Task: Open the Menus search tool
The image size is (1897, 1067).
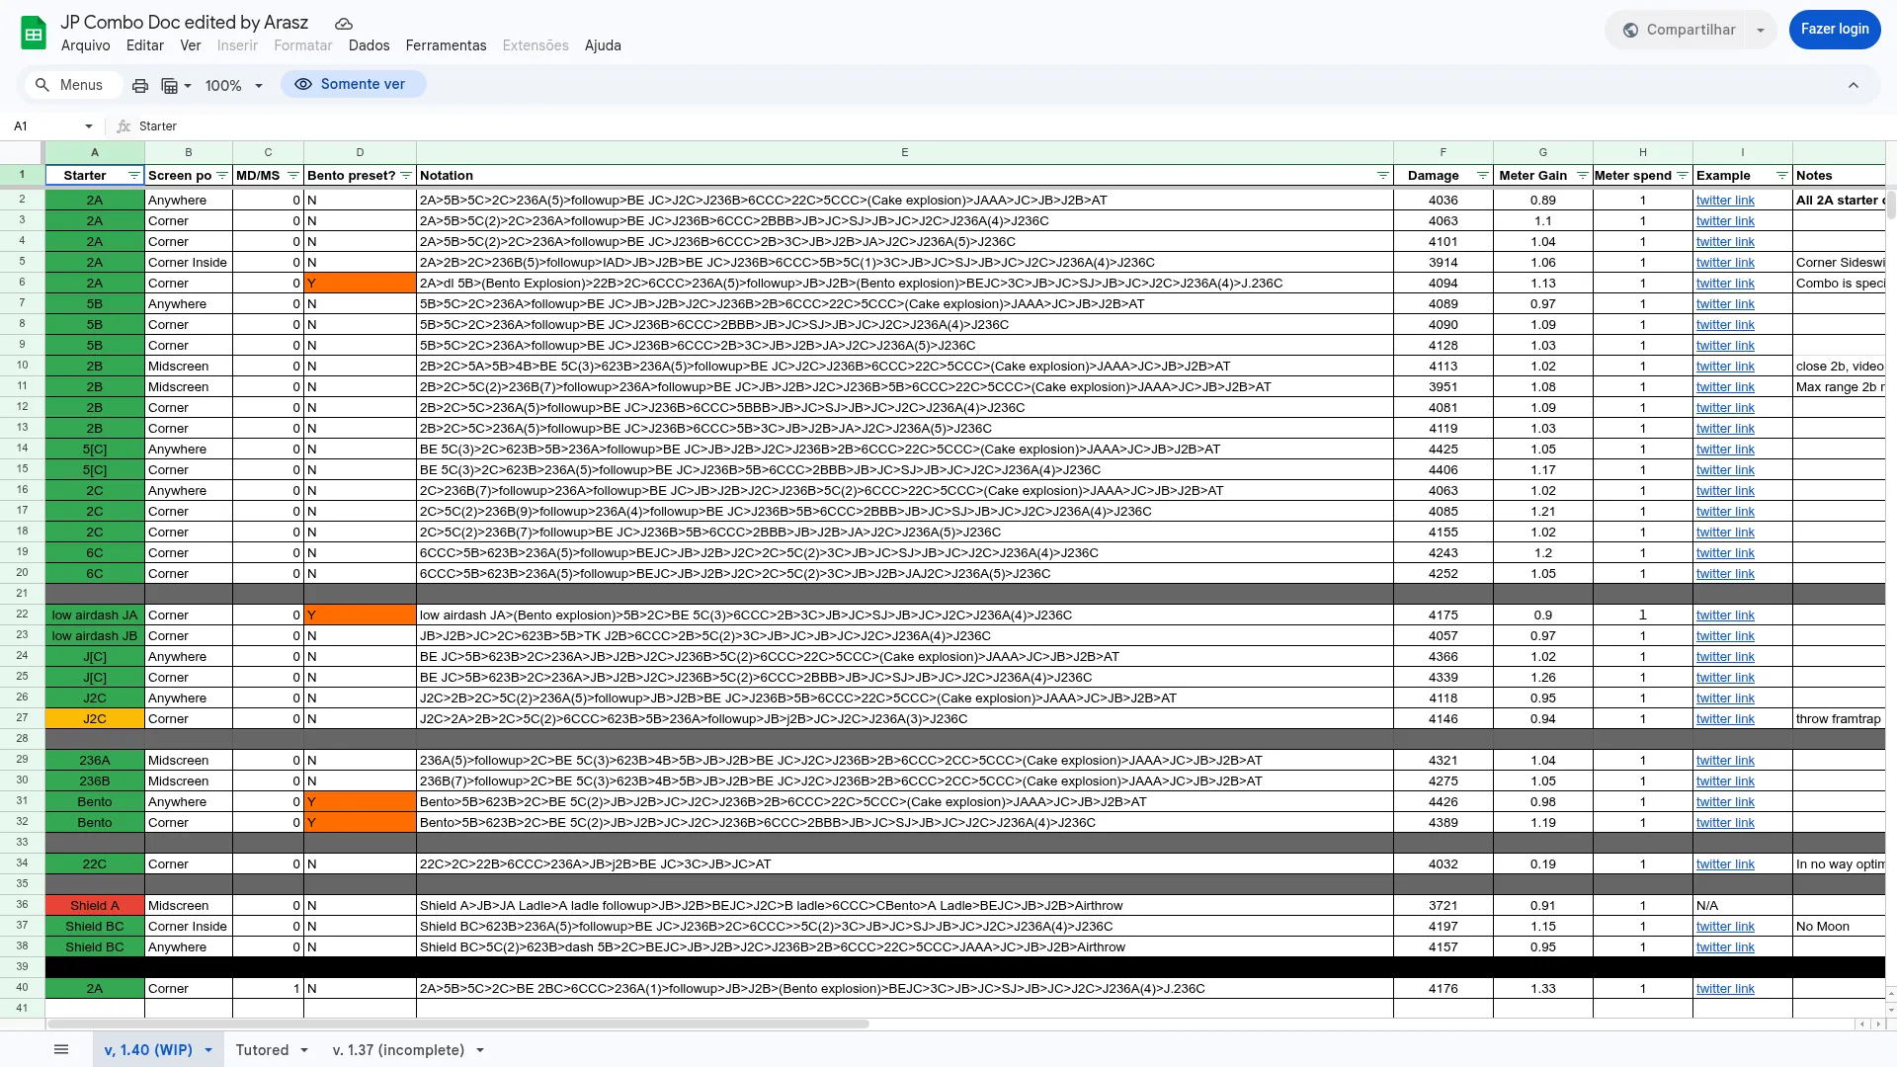Action: pyautogui.click(x=69, y=85)
